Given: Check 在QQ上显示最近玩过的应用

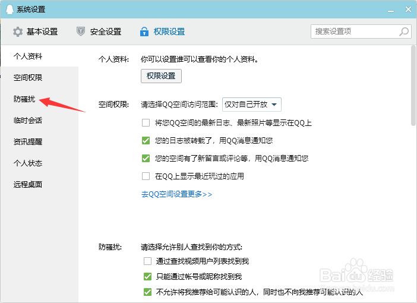Looking at the screenshot, I should click(x=146, y=176).
